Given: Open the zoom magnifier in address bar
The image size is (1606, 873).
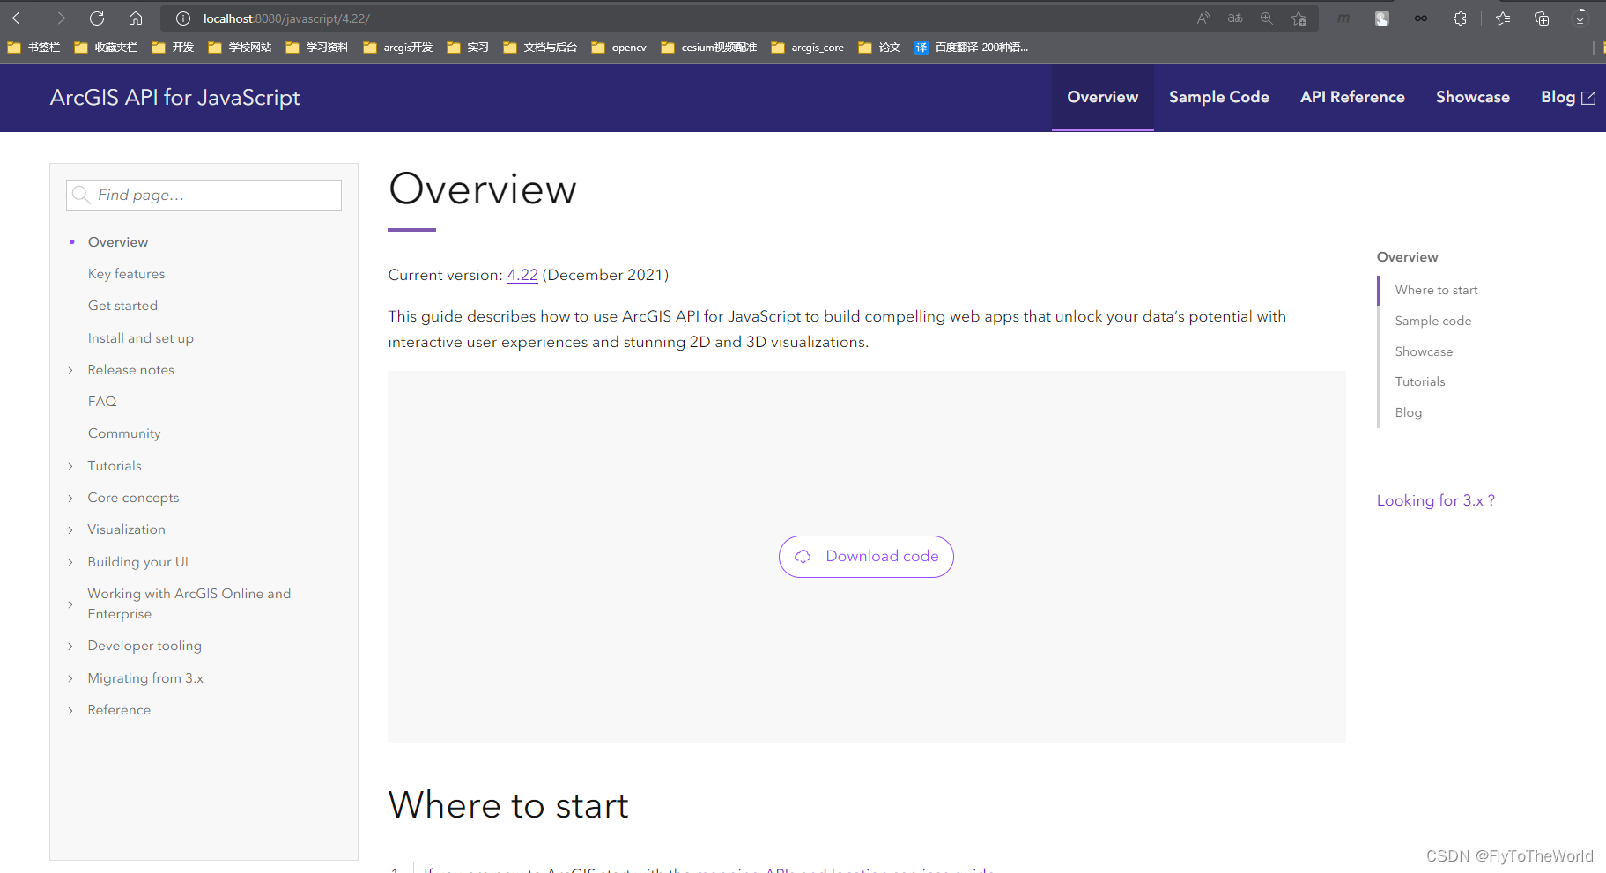Looking at the screenshot, I should click(x=1267, y=18).
